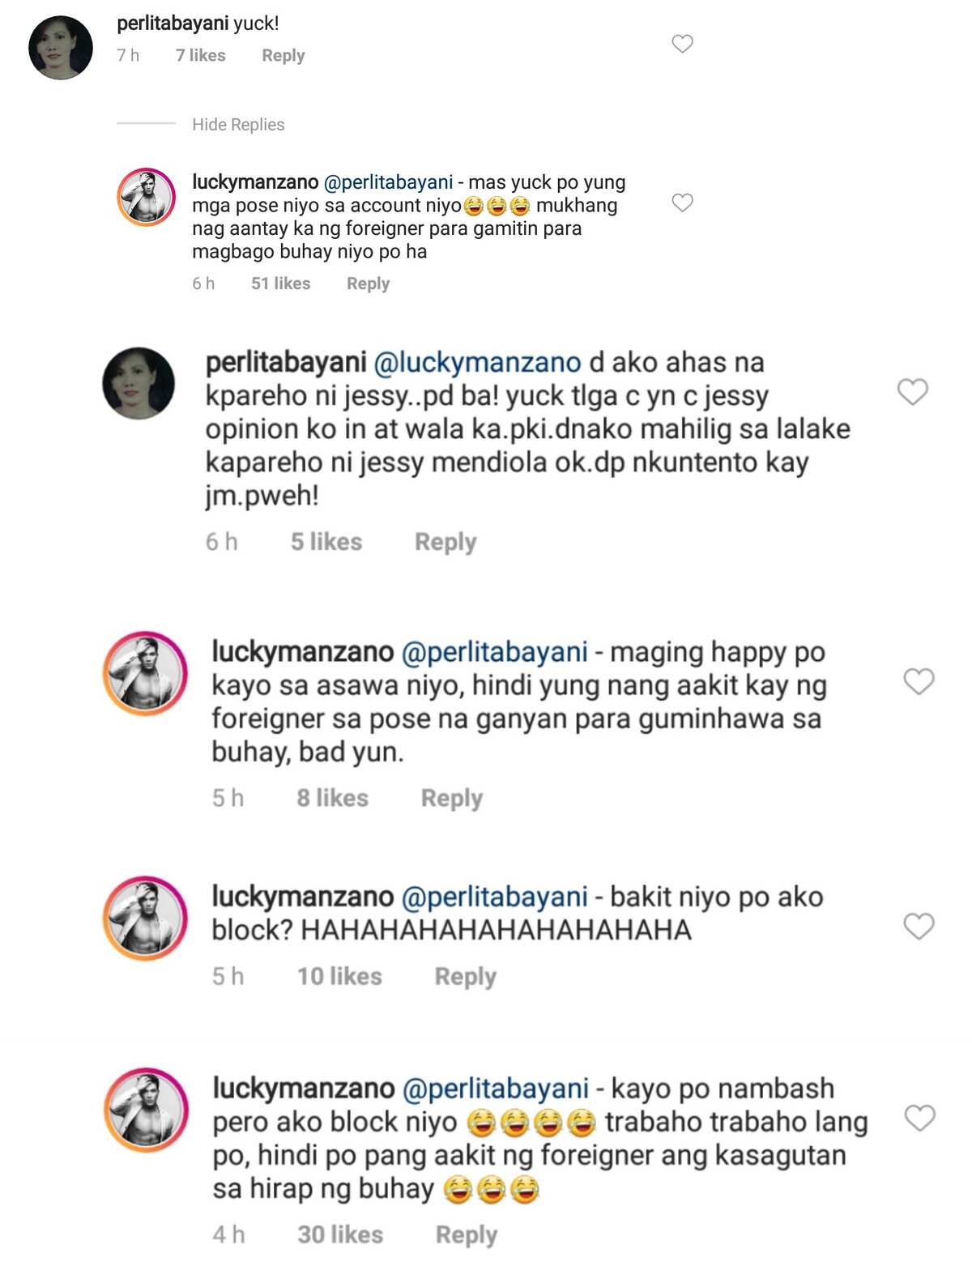Open luckymanzano avatar beside 'mas yuck' reply
972x1279 pixels.
coord(147,197)
